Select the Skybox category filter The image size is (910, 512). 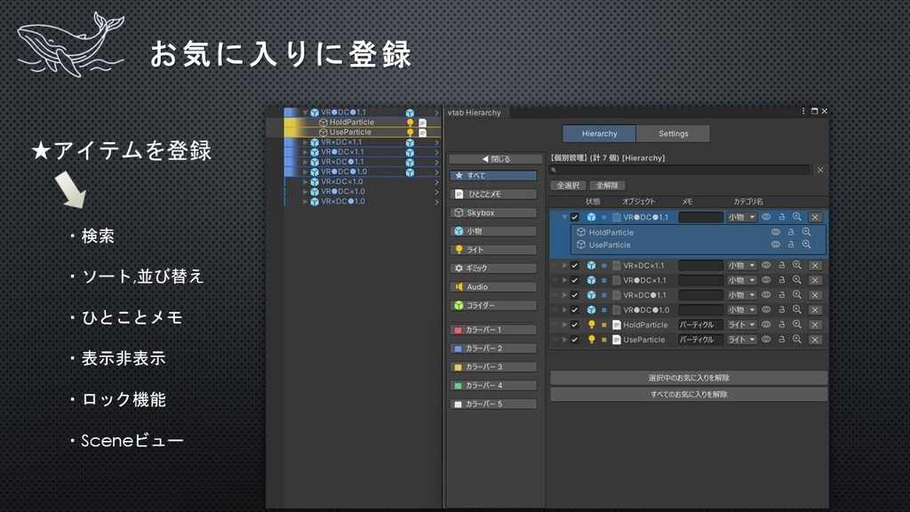coord(493,212)
